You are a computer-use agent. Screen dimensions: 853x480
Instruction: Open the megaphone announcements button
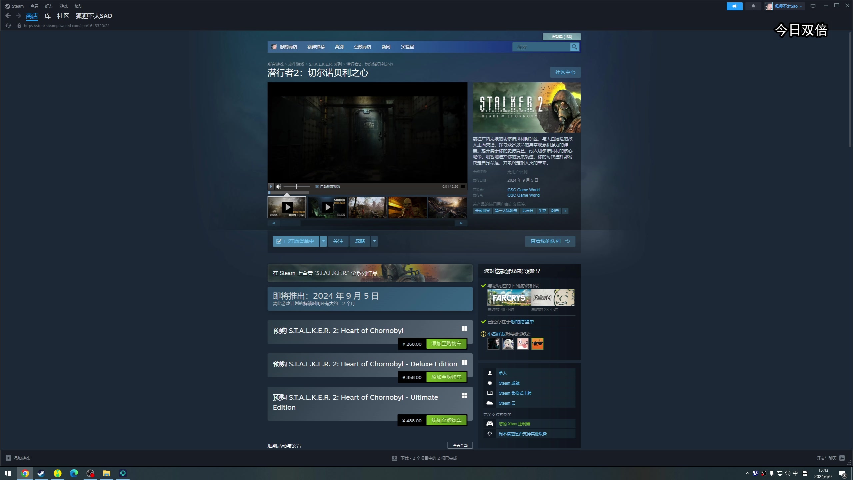[x=734, y=6]
